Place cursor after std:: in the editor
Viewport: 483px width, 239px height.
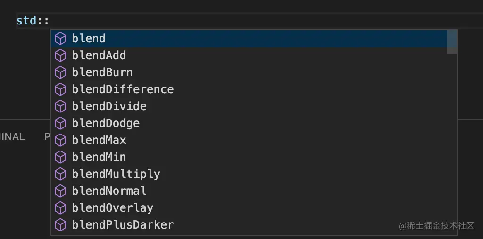(49, 21)
